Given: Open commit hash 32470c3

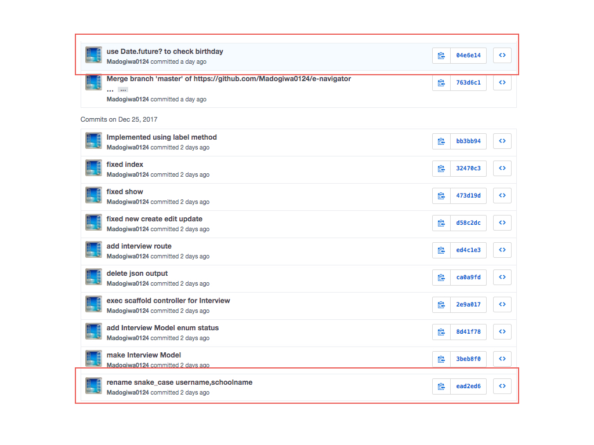Looking at the screenshot, I should tap(469, 169).
